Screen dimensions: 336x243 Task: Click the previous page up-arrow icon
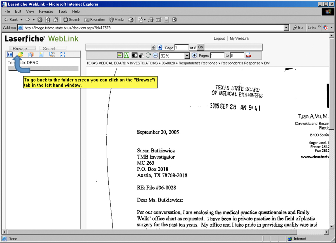tap(153, 47)
